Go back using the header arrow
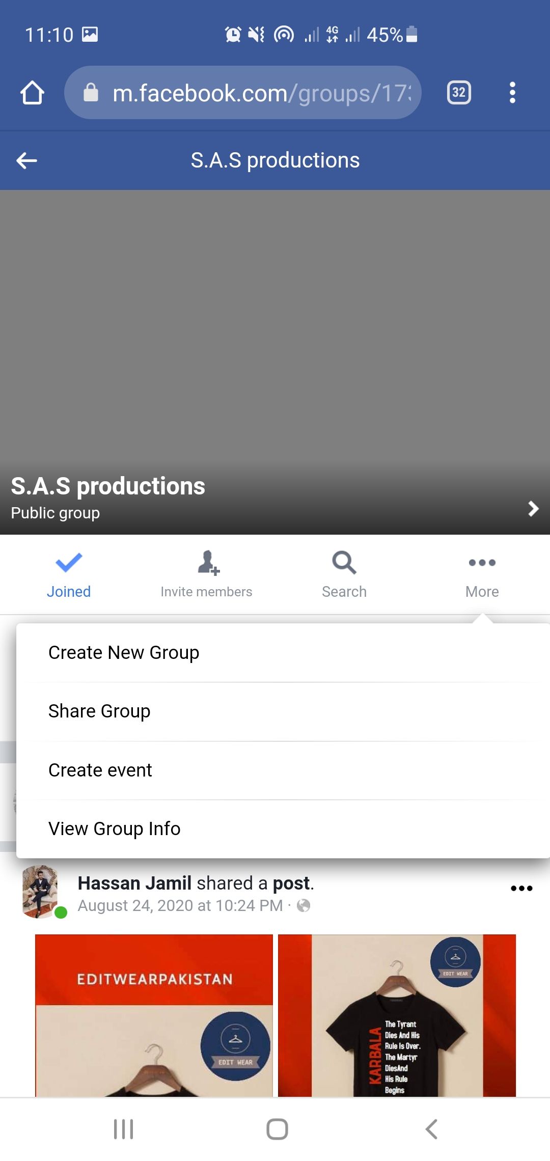550x1161 pixels. (x=26, y=161)
